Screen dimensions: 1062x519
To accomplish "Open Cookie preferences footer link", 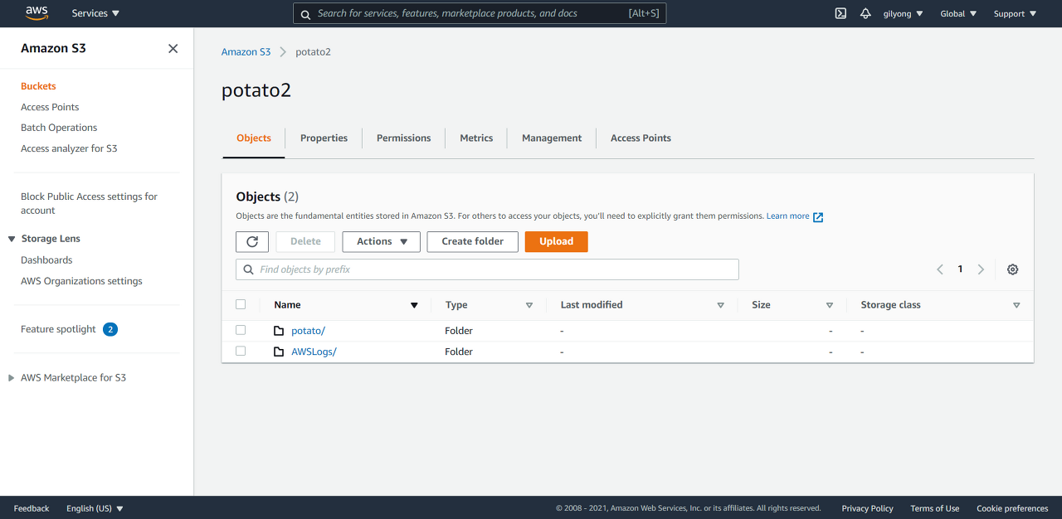I will [1012, 508].
